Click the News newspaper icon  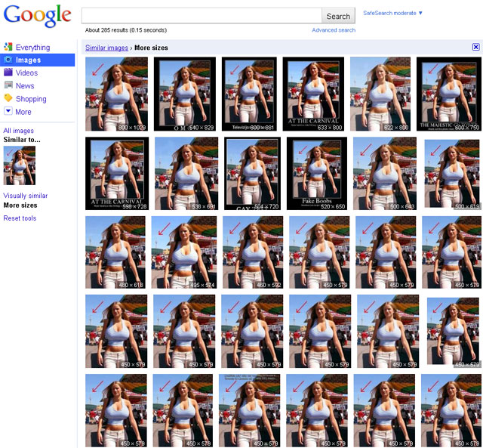(8, 86)
